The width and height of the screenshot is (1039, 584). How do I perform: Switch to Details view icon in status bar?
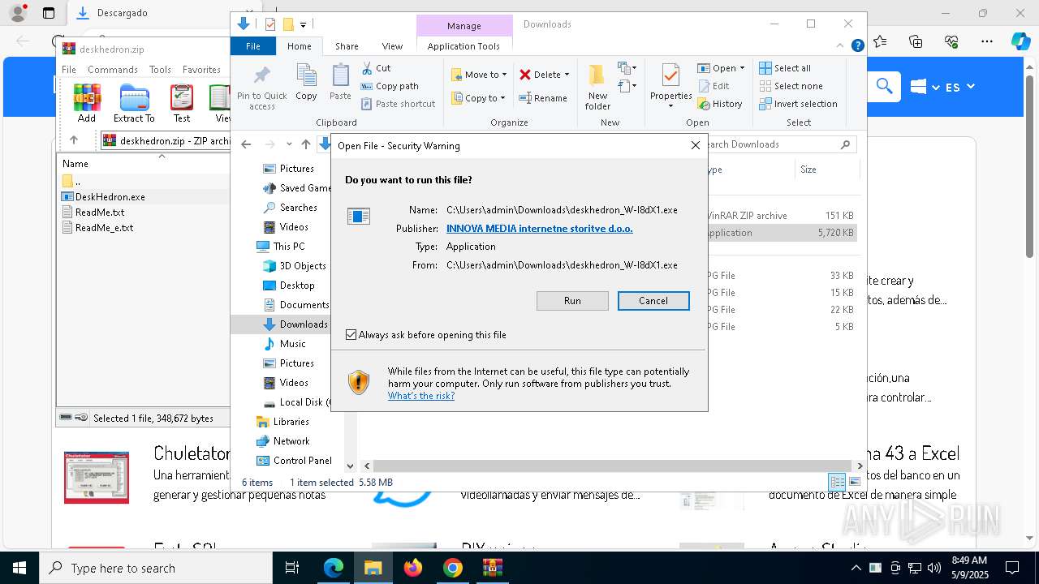click(x=837, y=483)
